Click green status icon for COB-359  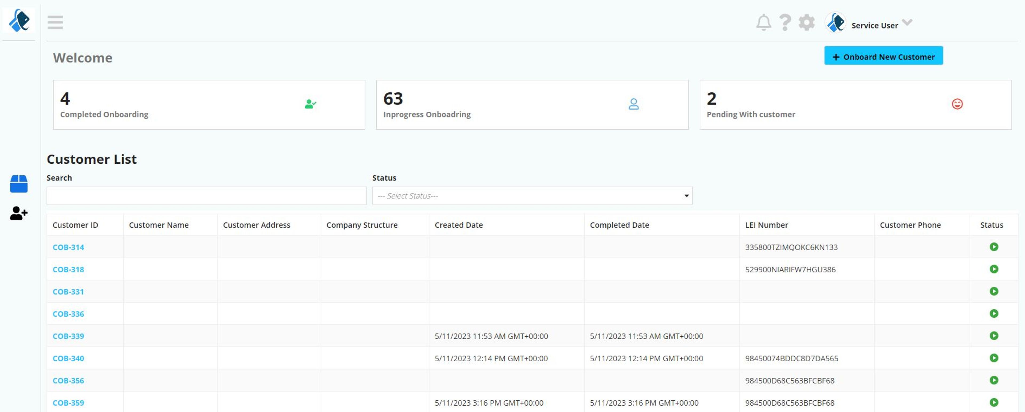click(994, 402)
